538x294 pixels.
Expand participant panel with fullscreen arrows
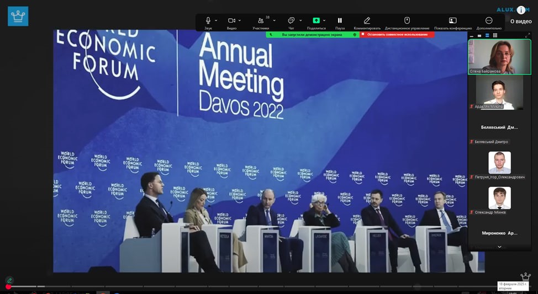point(528,35)
